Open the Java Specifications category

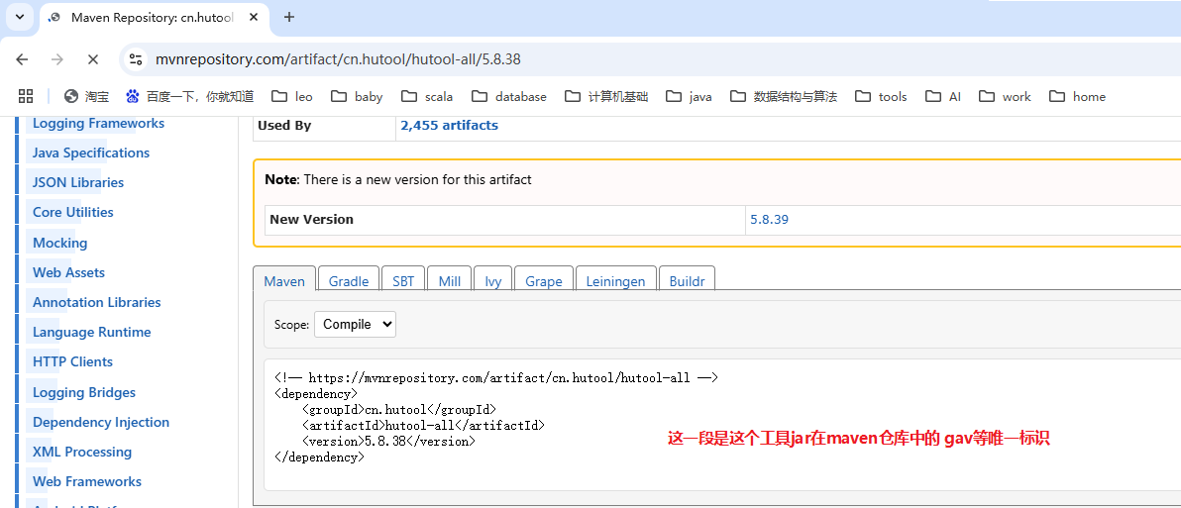click(x=91, y=152)
